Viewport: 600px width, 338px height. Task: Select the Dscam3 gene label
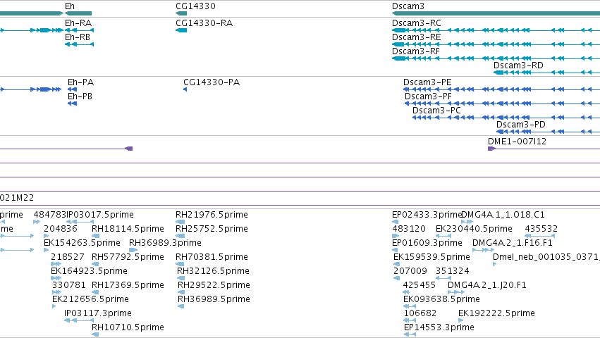tap(408, 6)
